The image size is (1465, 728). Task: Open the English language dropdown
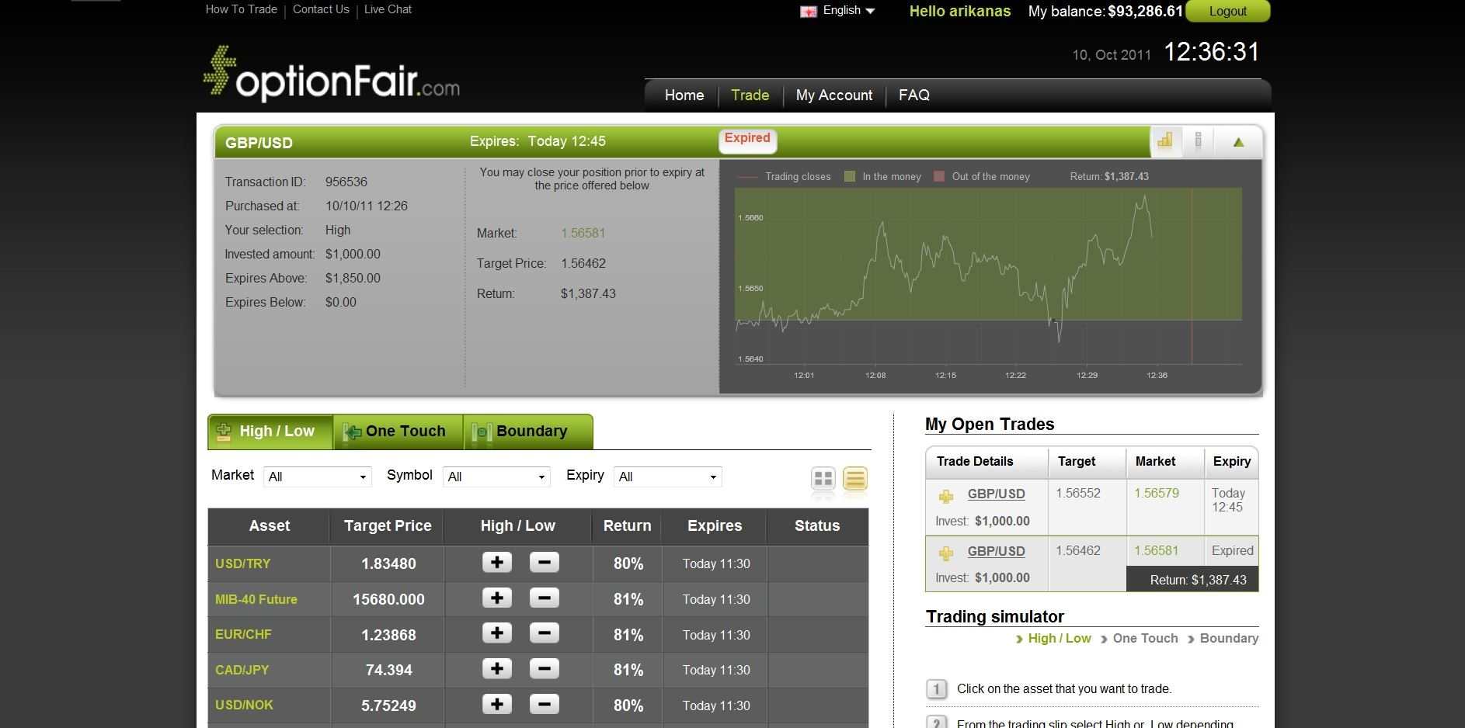(x=849, y=10)
